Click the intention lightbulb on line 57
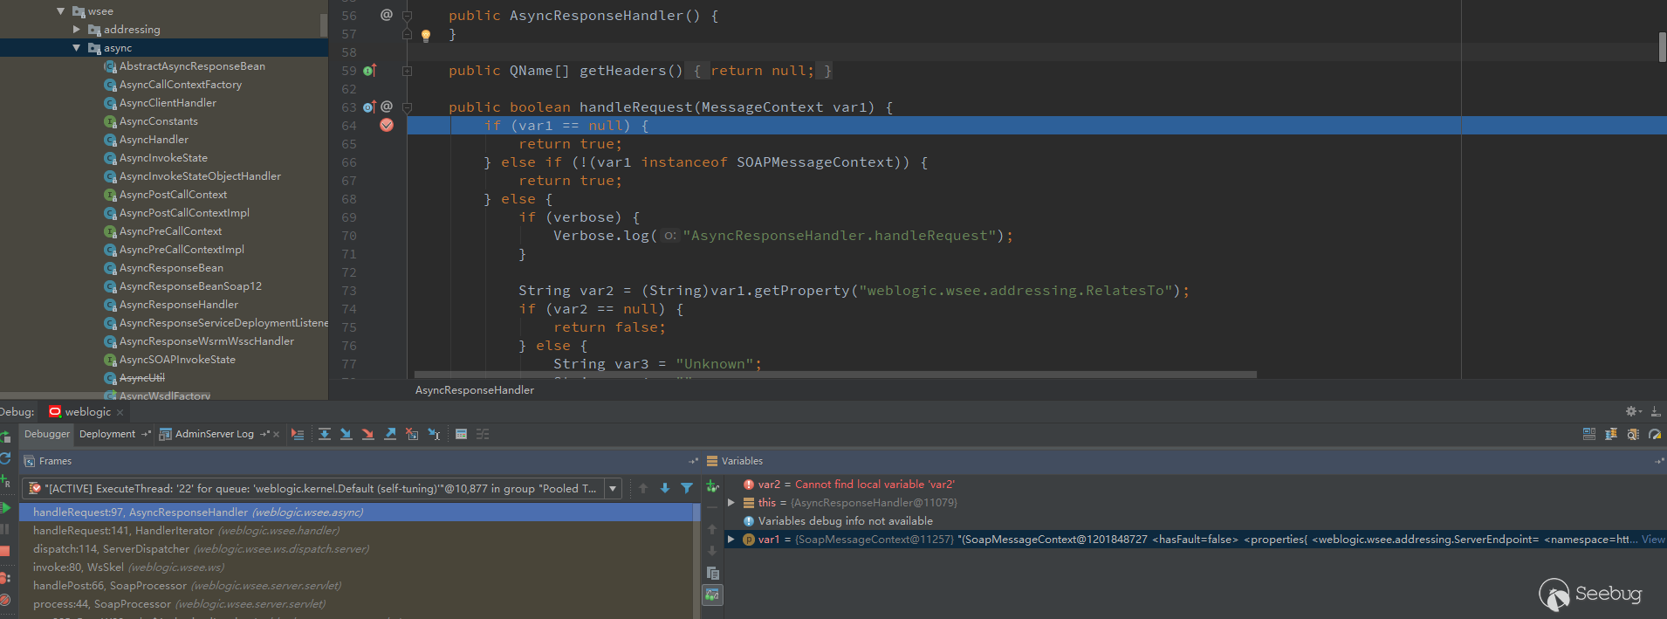This screenshot has height=619, width=1667. 426,36
